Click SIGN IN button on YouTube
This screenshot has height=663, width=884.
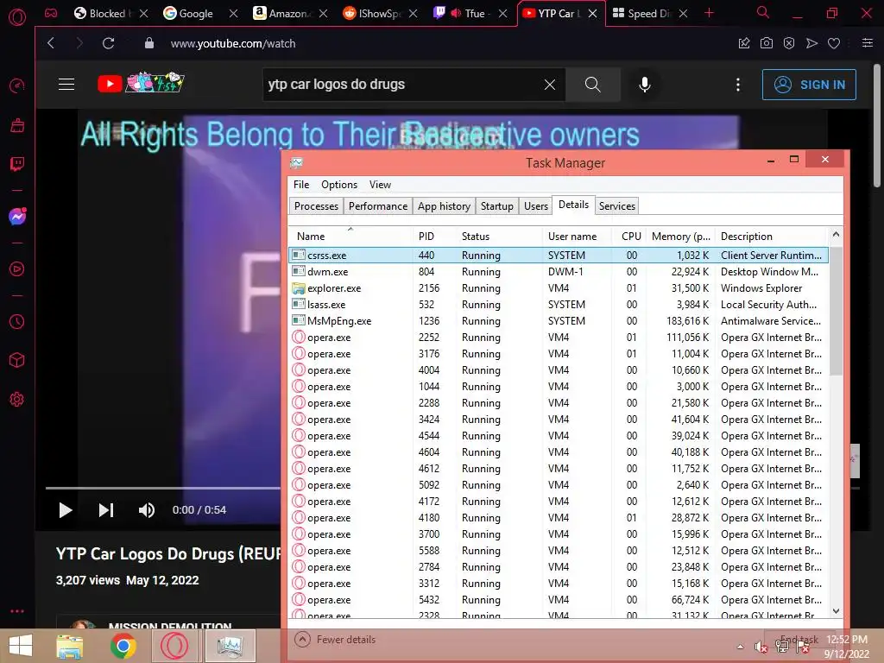(808, 85)
